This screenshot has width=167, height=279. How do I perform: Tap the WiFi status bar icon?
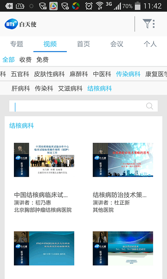(x=100, y=6)
